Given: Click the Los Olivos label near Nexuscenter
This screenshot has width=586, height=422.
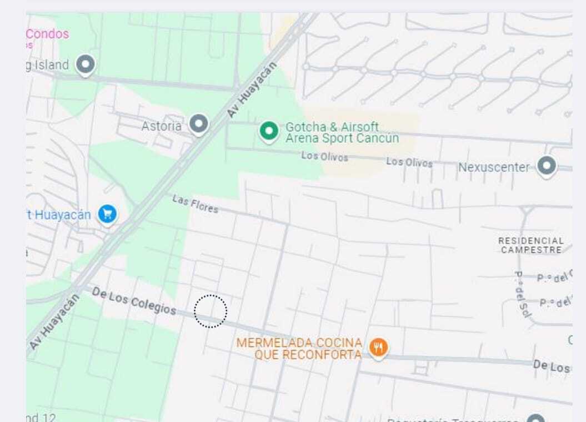Looking at the screenshot, I should click(x=409, y=162).
